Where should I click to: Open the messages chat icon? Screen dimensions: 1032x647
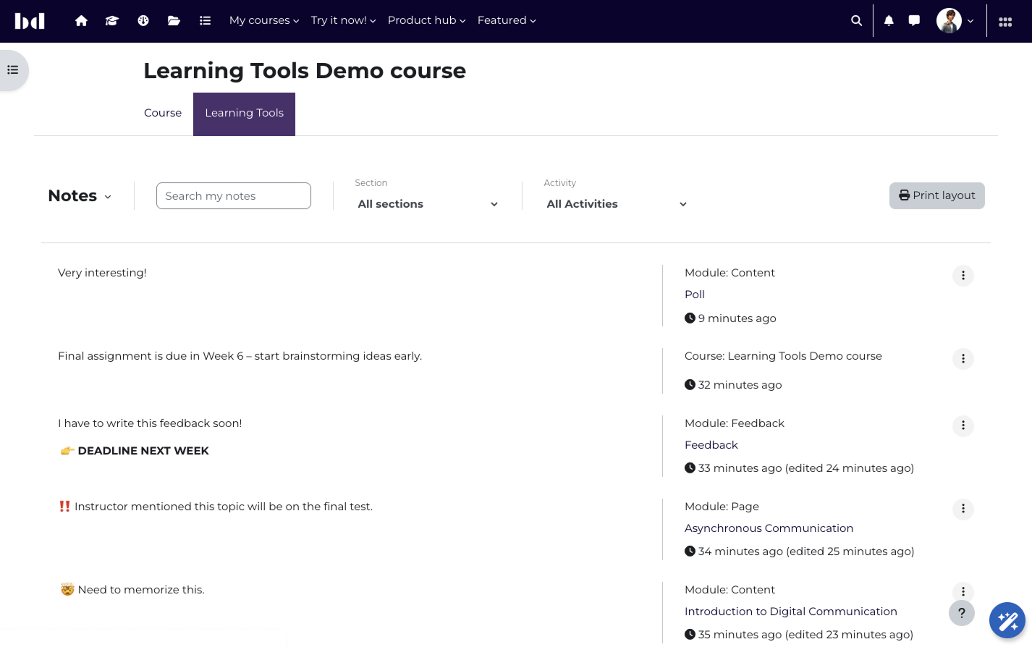[914, 21]
